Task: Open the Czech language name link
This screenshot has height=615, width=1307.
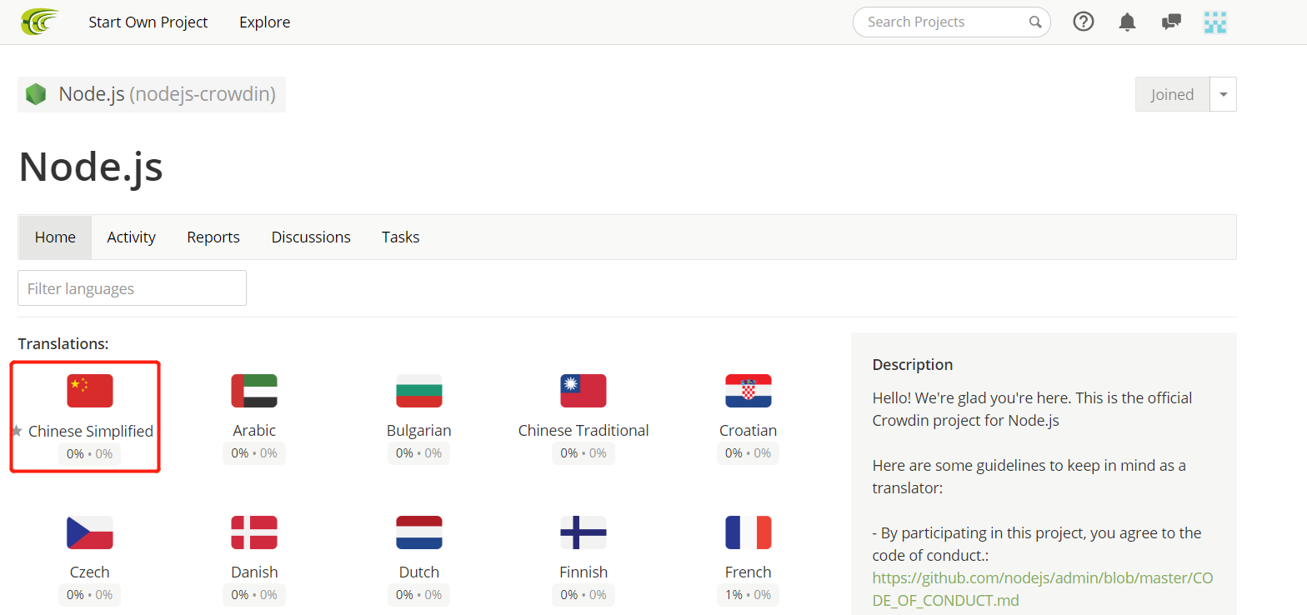Action: pyautogui.click(x=90, y=572)
